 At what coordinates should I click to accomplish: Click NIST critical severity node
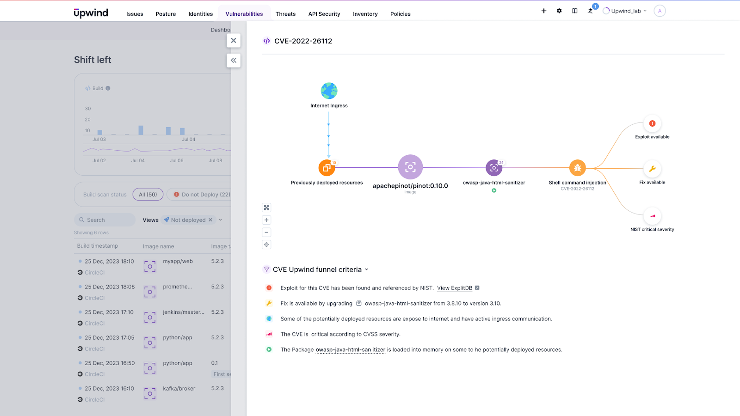tap(652, 216)
